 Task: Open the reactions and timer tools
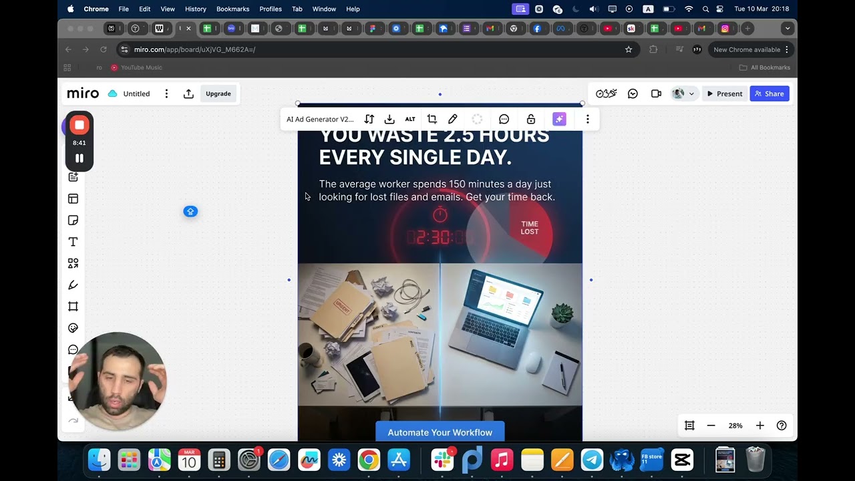606,94
